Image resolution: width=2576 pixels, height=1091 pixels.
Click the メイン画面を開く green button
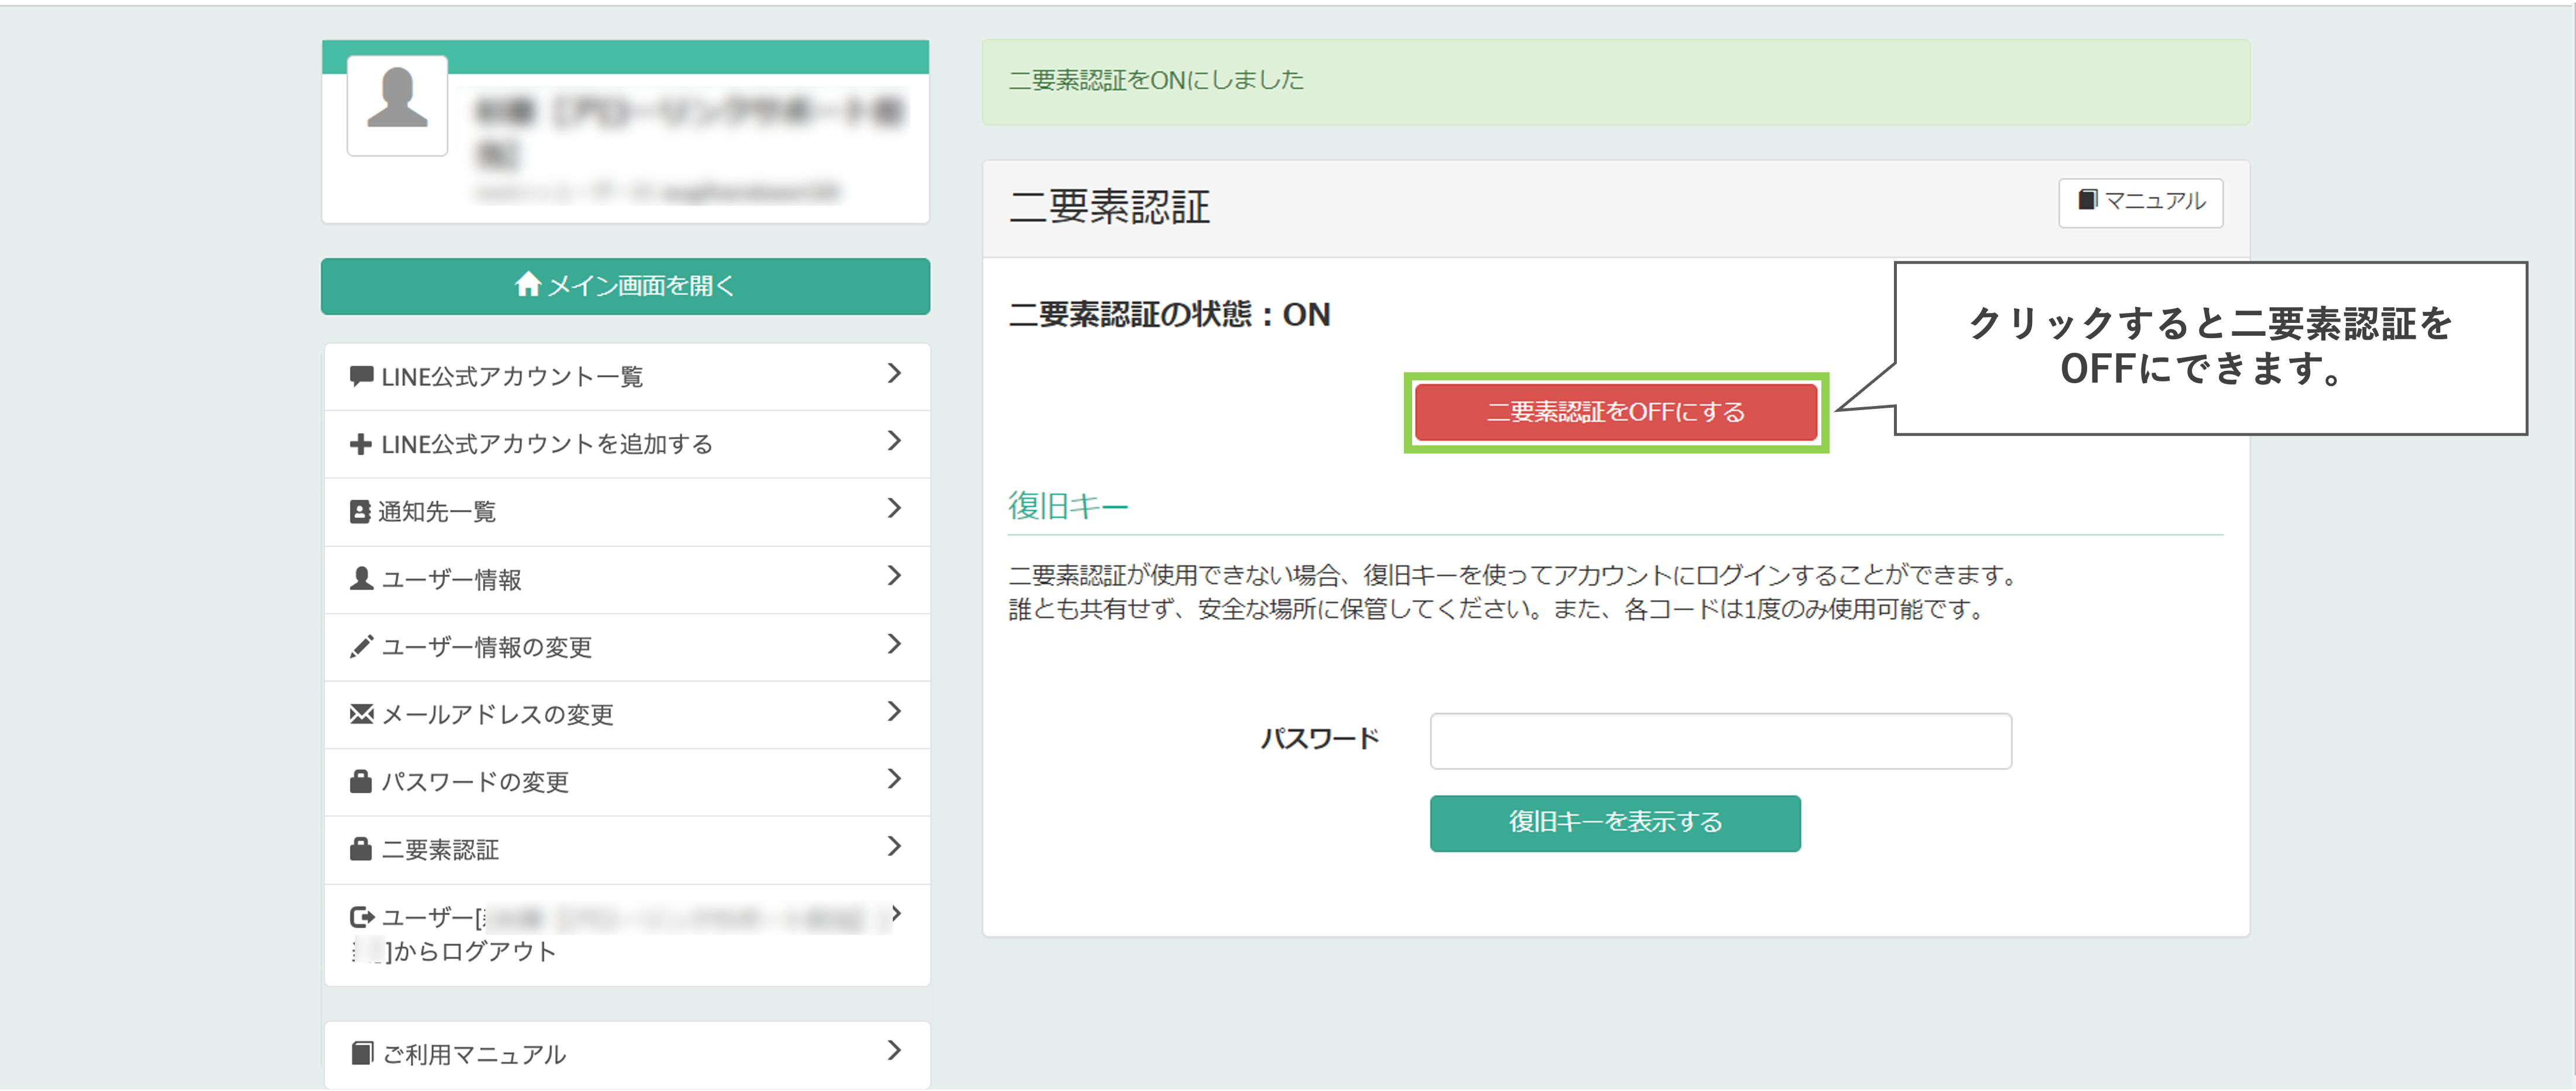coord(626,285)
